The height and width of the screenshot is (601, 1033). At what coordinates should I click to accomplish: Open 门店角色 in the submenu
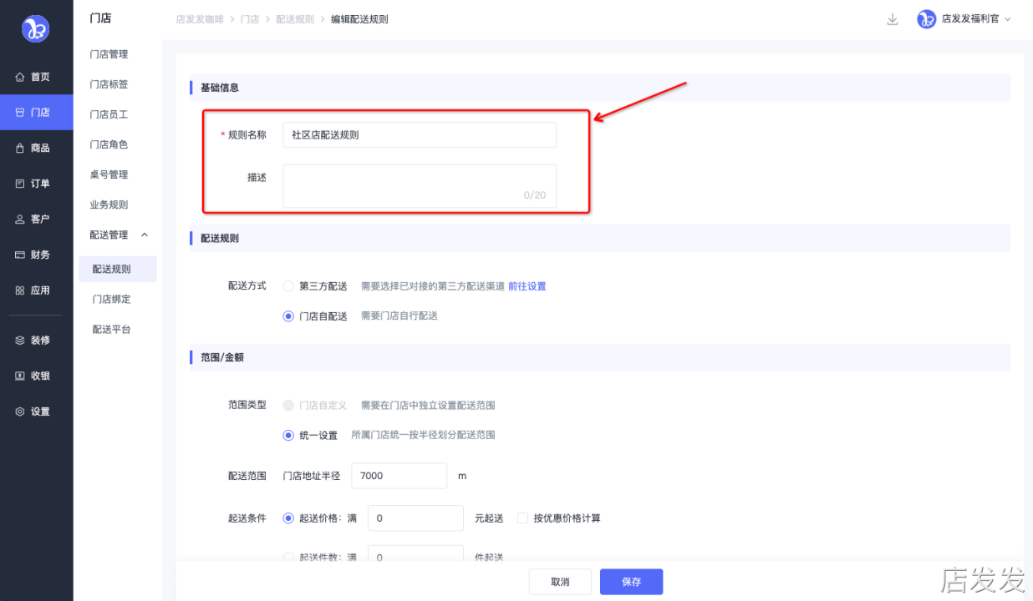click(x=109, y=144)
